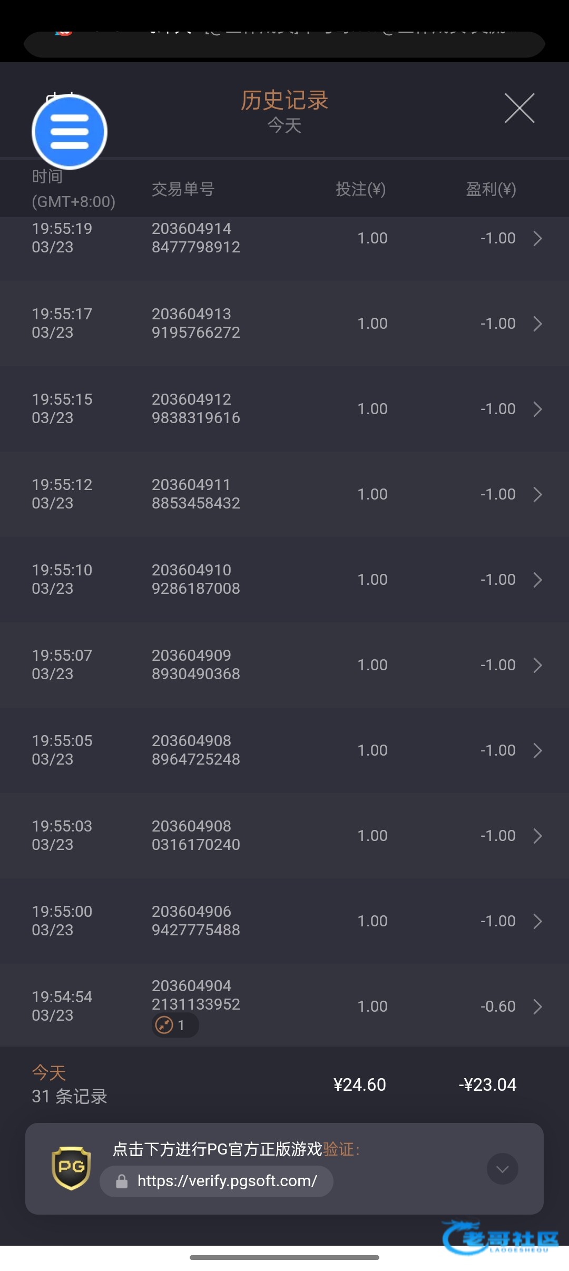Image resolution: width=569 pixels, height=1271 pixels.
Task: Tap chevron on the 19:55:10 record
Action: pos(537,580)
